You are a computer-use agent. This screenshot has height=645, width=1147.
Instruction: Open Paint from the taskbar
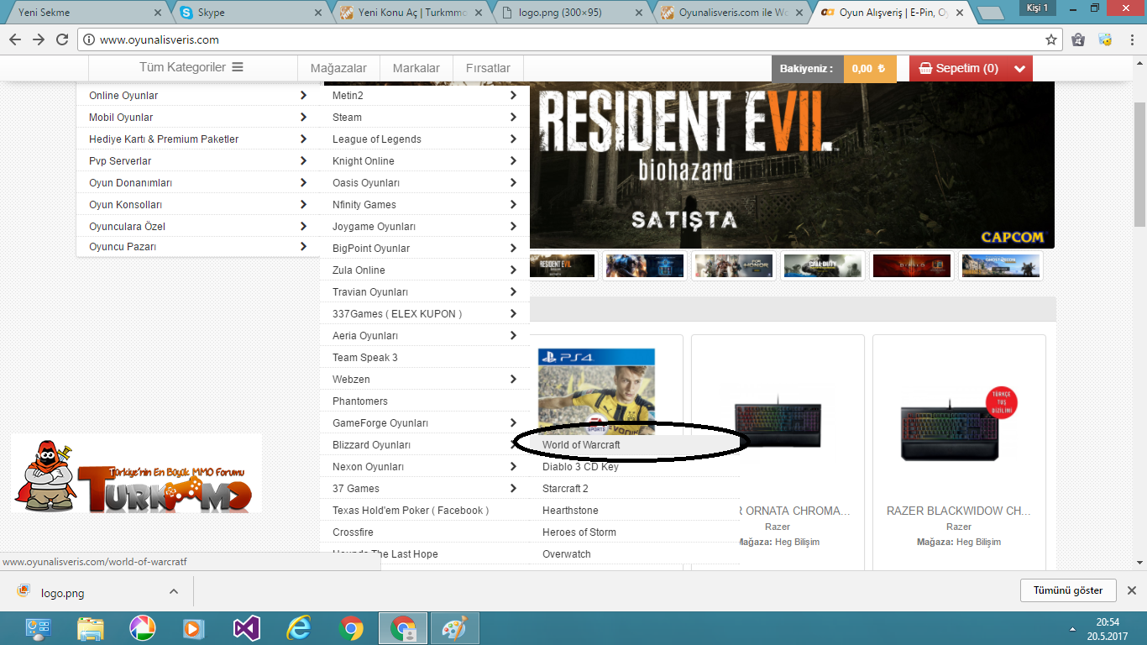pos(454,628)
